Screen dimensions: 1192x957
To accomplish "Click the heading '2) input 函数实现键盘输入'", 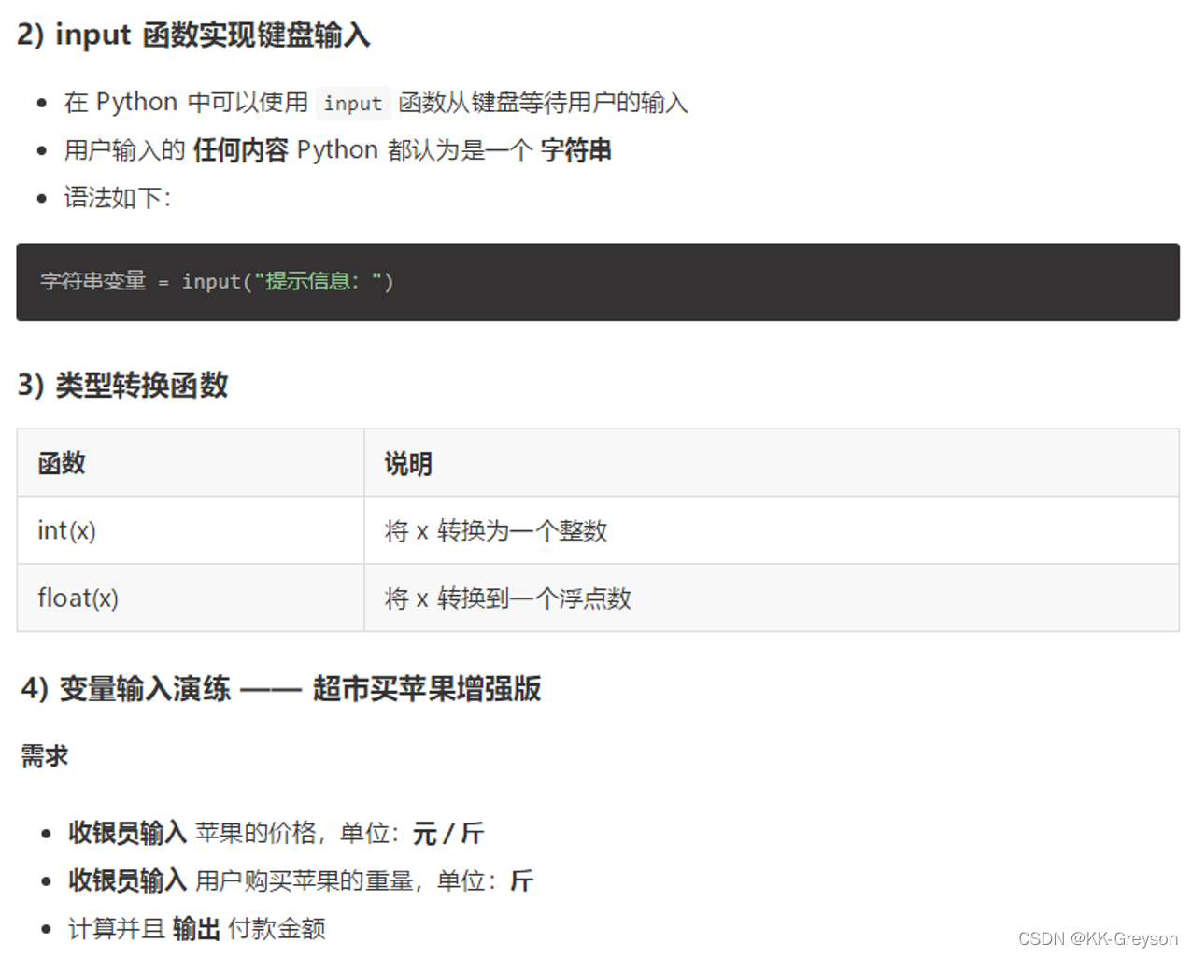I will point(193,35).
